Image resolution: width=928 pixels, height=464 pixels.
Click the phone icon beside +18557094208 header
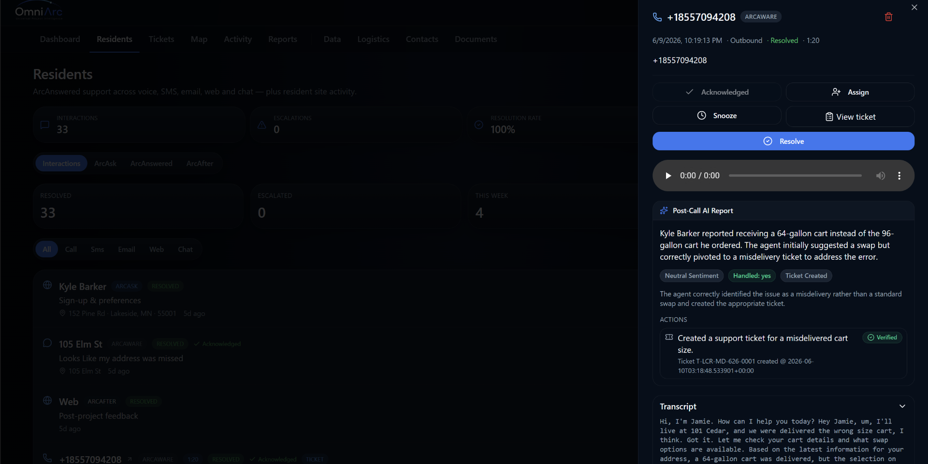coord(657,17)
